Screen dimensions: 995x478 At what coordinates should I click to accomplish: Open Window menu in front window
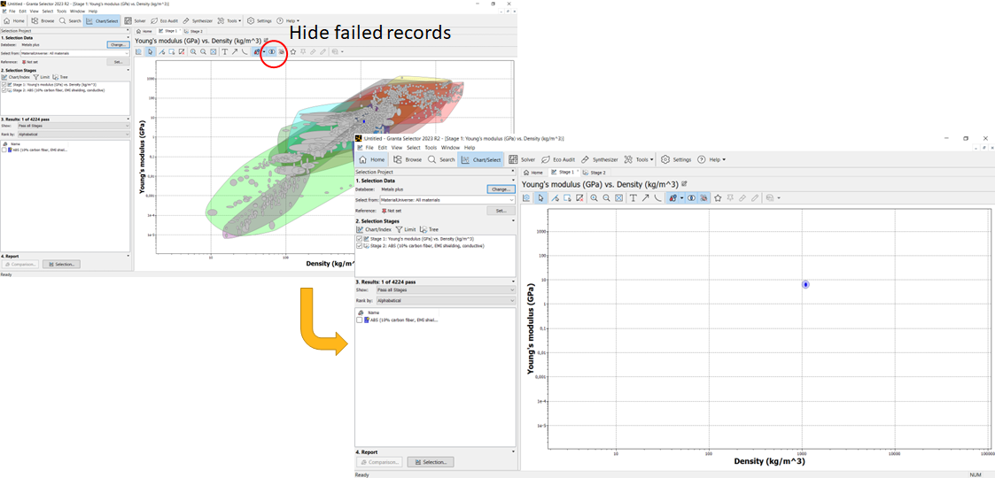450,148
